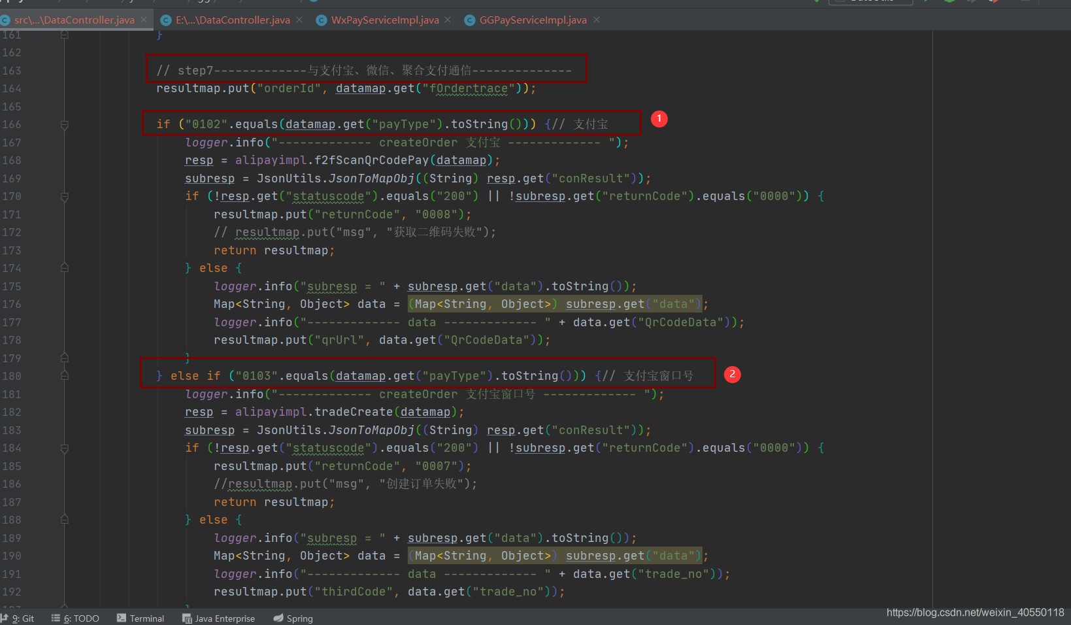
Task: Click line number 192 in the gutter
Action: (x=12, y=592)
